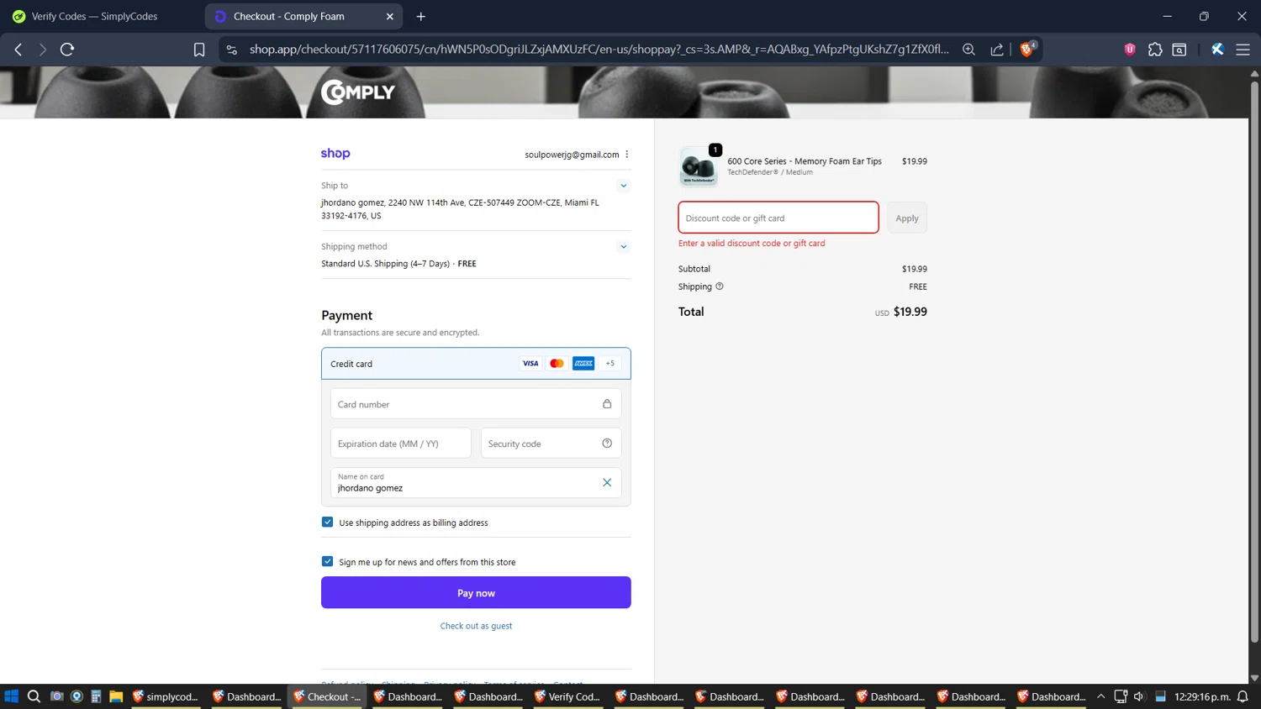Viewport: 1261px width, 709px height.
Task: Select the Checkout - Comply Foam tab
Action: click(x=303, y=16)
